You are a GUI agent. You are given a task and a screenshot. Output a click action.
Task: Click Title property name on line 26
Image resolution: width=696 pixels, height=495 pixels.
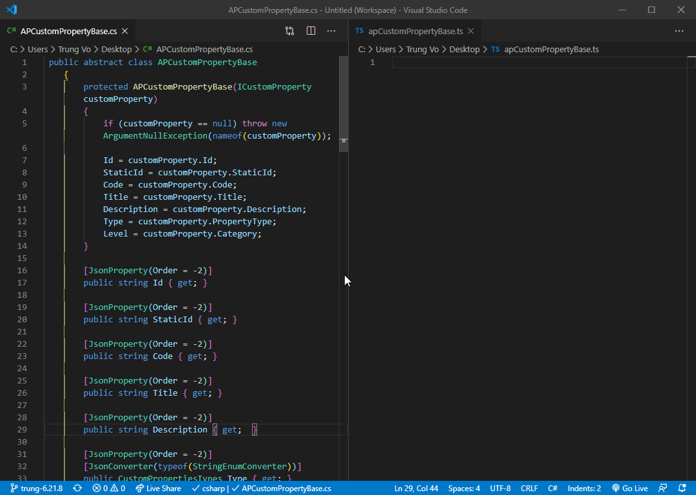[x=165, y=393]
